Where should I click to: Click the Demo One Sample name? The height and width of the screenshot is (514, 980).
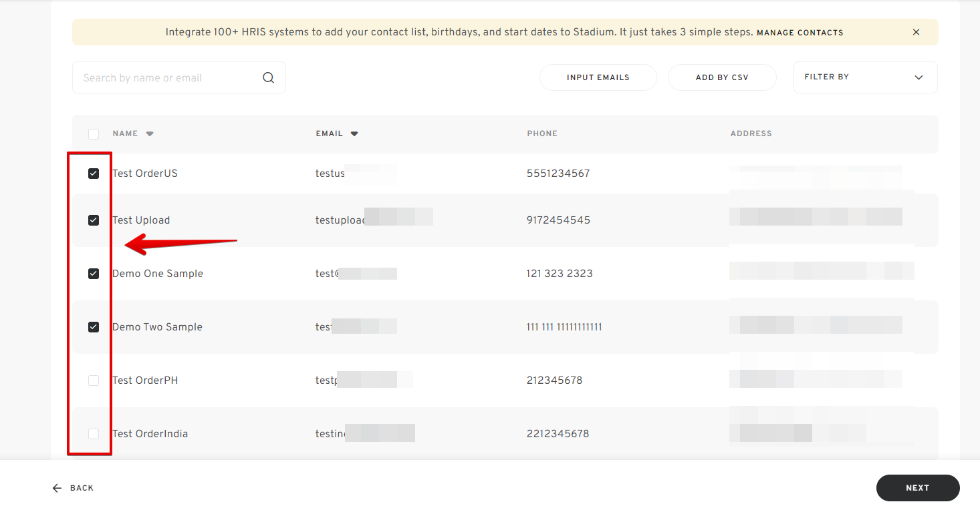point(158,274)
